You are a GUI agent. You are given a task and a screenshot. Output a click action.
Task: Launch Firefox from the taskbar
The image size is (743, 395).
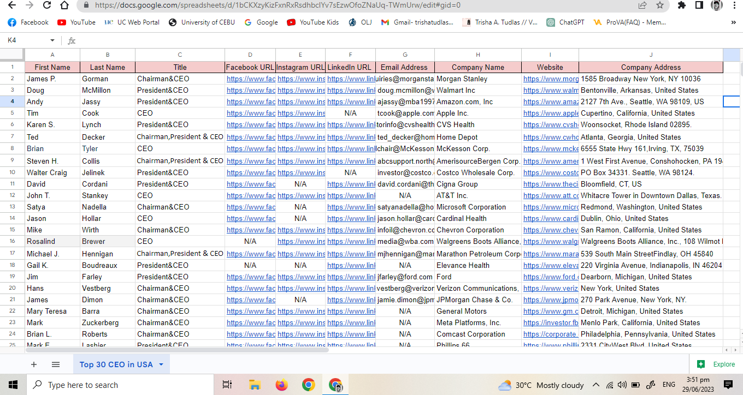click(x=281, y=385)
